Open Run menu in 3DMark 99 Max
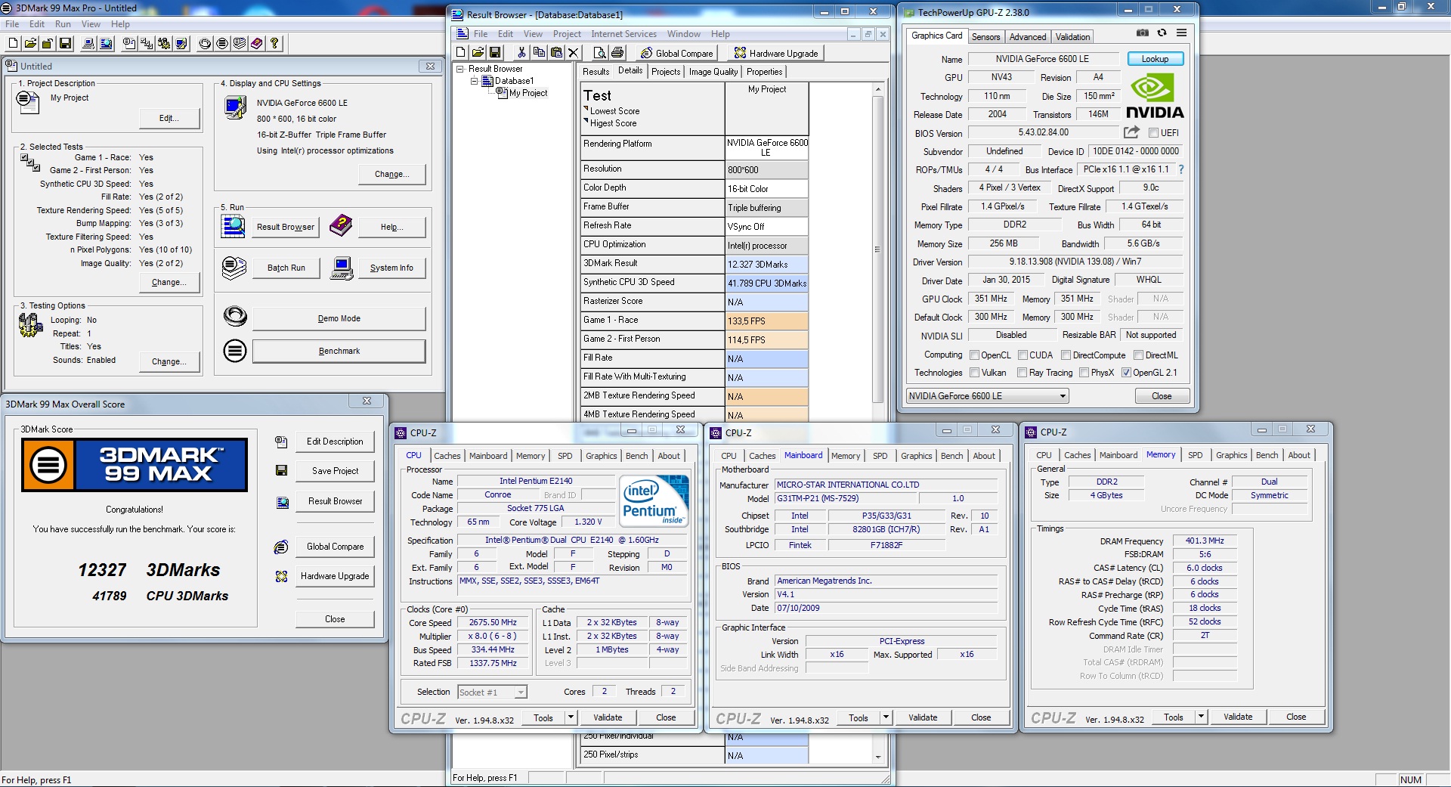 [63, 24]
